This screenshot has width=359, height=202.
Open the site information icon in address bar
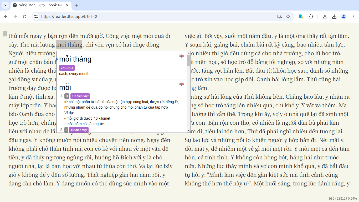pos(36,17)
